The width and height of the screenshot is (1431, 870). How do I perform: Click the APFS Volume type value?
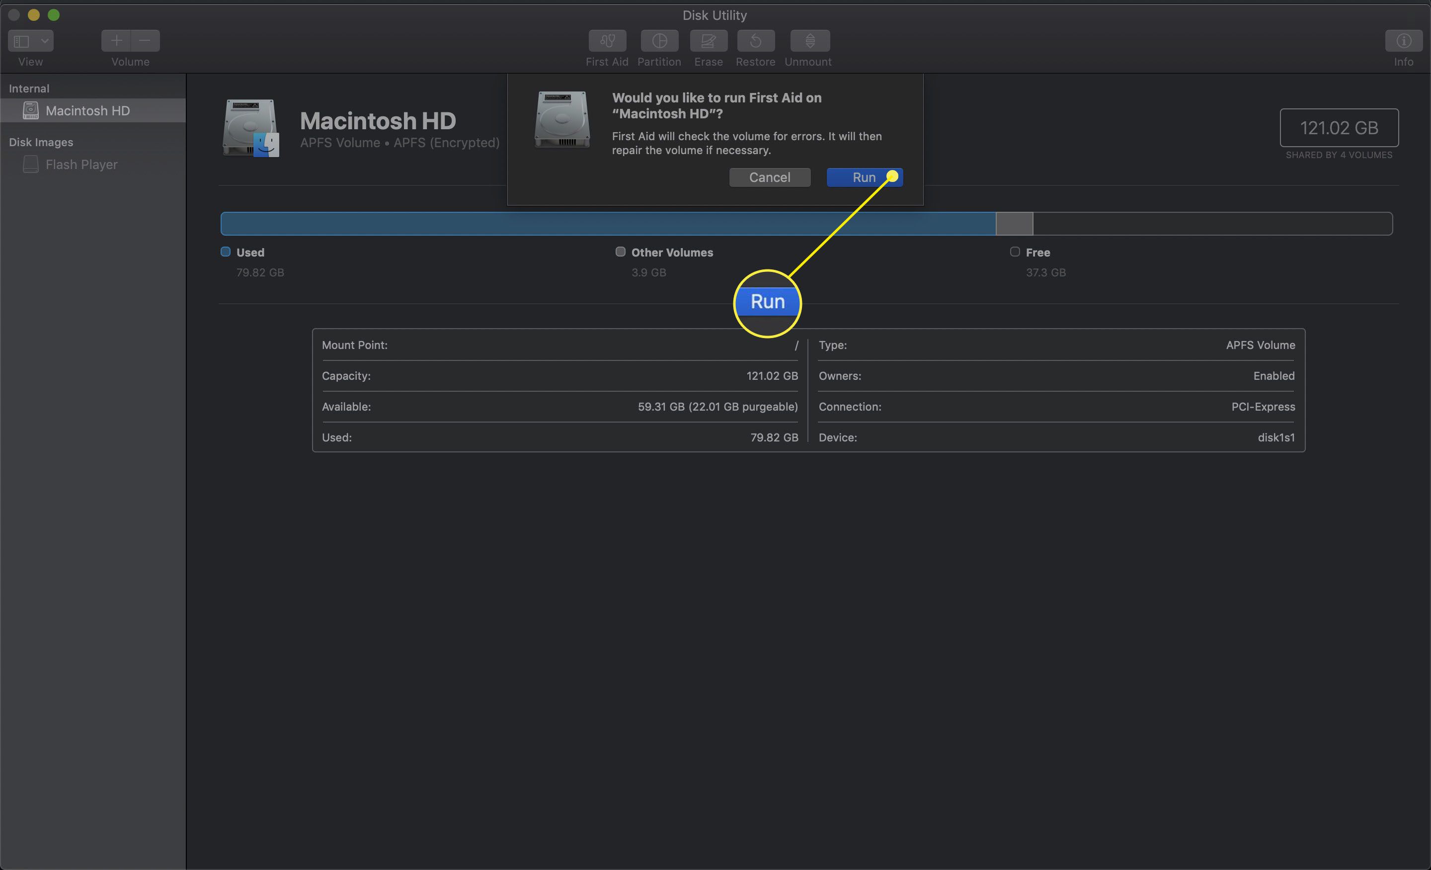1260,345
